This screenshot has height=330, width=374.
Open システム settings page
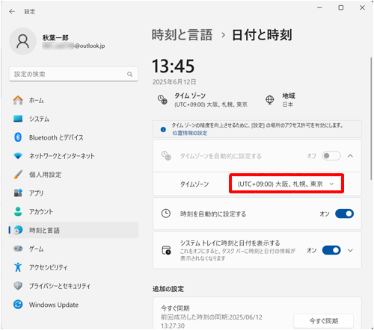coord(73,119)
